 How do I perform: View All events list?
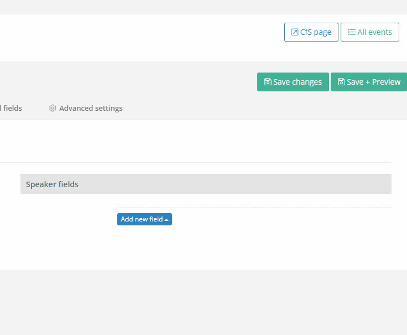(369, 32)
